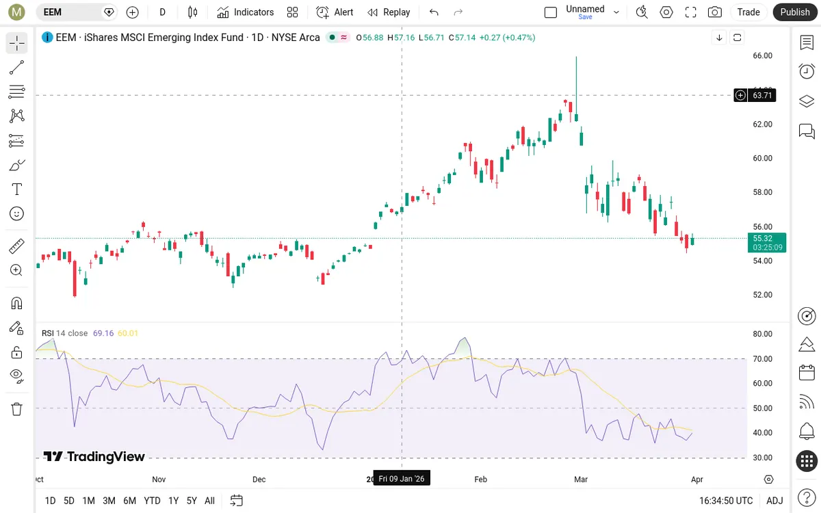The width and height of the screenshot is (821, 513).
Task: Open go to date calendar icon
Action: point(237,501)
